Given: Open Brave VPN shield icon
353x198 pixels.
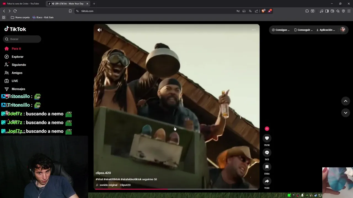Looking at the screenshot, I should coord(343,11).
